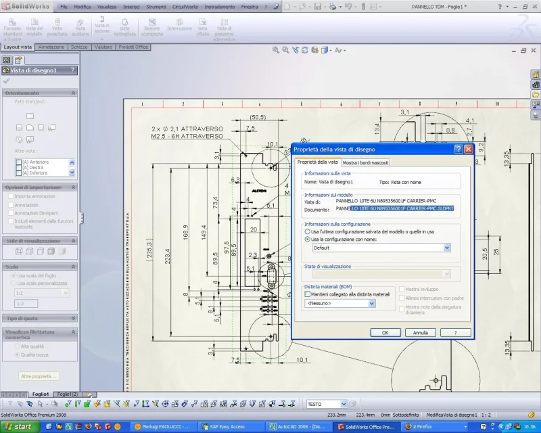The height and width of the screenshot is (433, 541).
Task: Switch to the Schizzo tab
Action: [x=79, y=47]
